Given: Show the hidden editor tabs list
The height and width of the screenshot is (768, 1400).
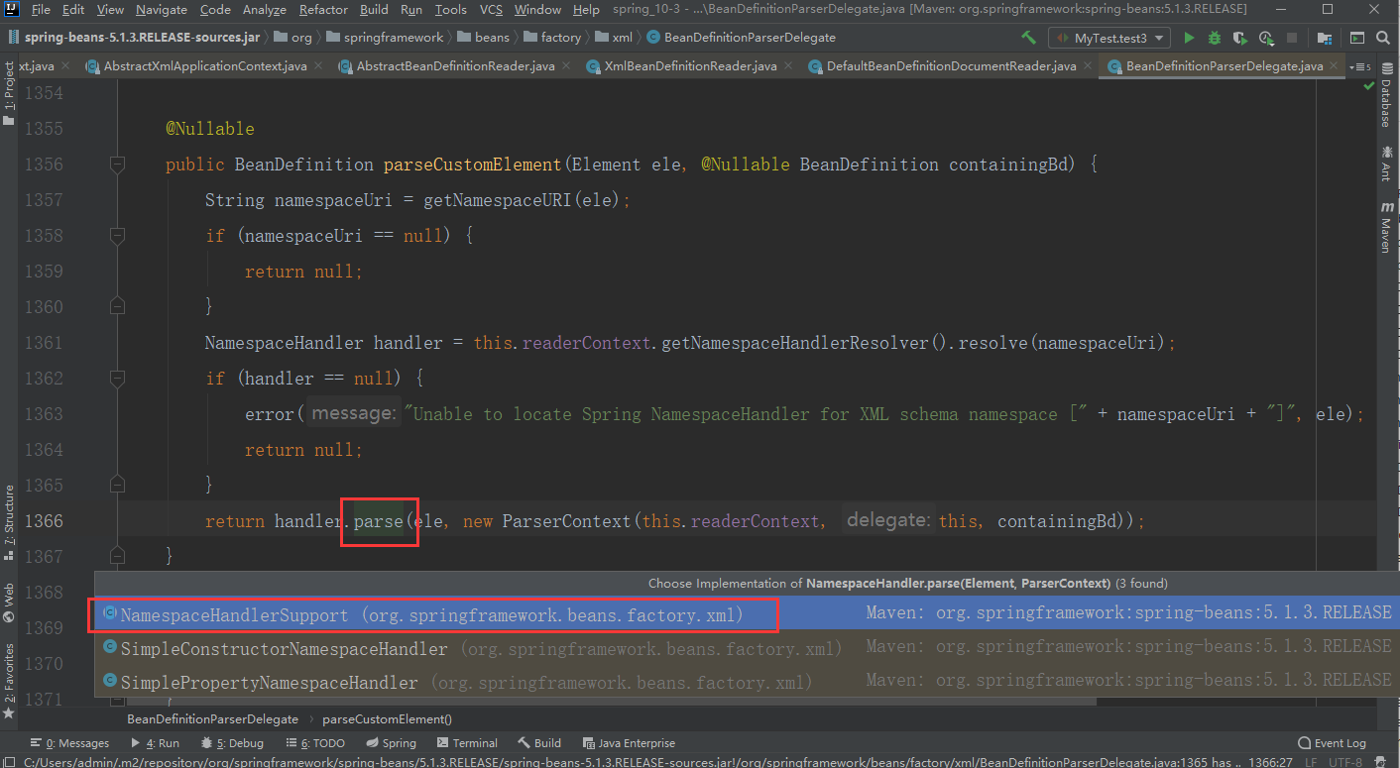Looking at the screenshot, I should [1358, 66].
